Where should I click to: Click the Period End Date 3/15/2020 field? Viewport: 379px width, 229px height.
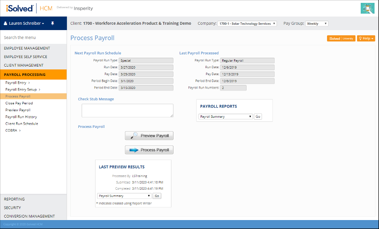[x=146, y=88]
